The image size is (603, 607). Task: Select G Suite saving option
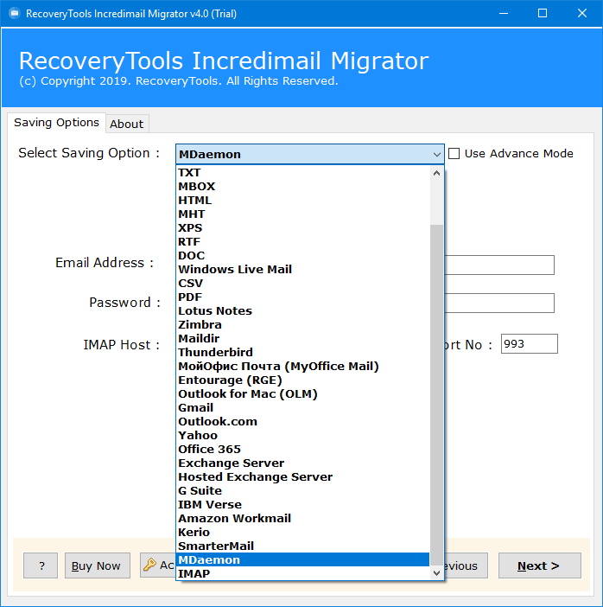[303, 490]
